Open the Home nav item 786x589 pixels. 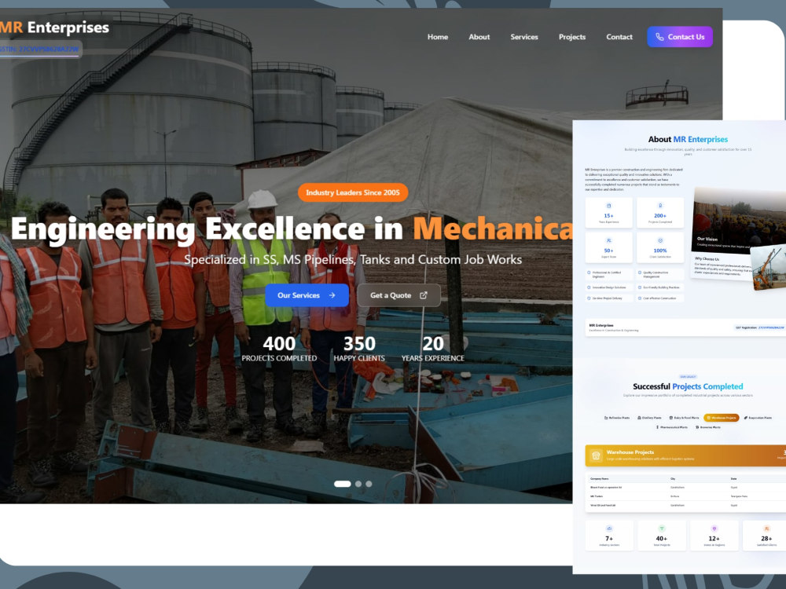(438, 37)
